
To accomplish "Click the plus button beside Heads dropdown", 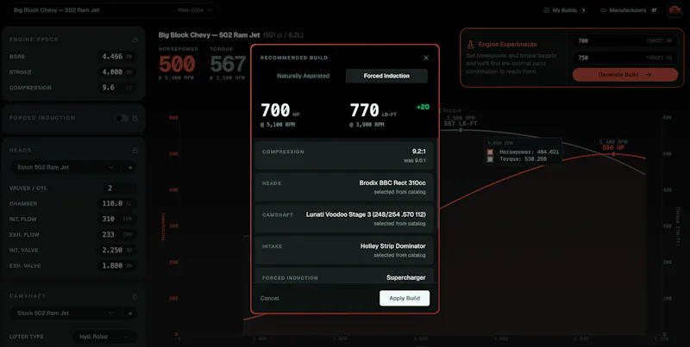I will pos(130,167).
